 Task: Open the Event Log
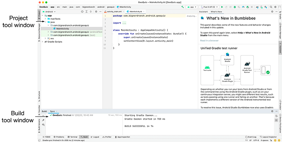click(x=251, y=137)
